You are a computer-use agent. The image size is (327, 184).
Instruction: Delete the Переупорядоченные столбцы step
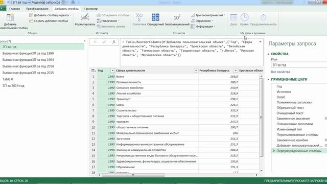click(274, 151)
